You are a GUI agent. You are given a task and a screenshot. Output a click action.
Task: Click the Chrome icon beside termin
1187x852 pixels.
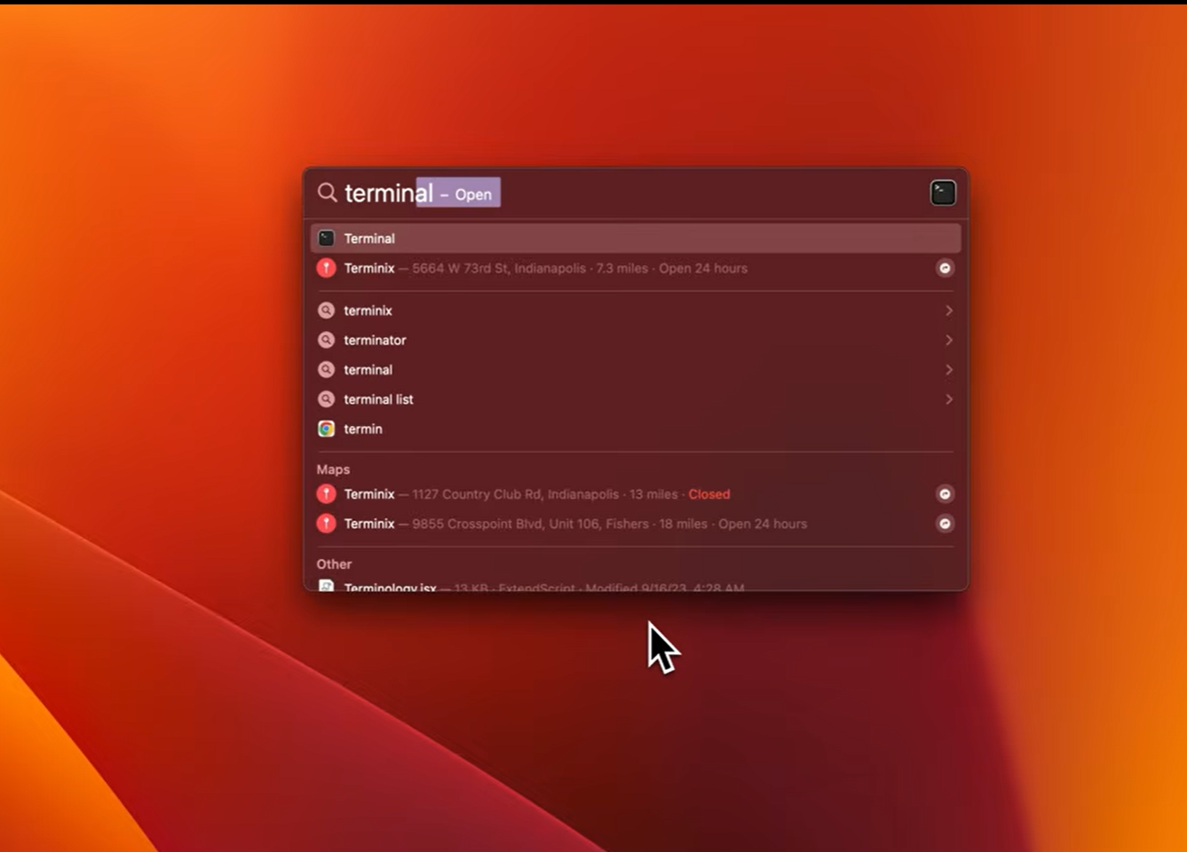[327, 429]
